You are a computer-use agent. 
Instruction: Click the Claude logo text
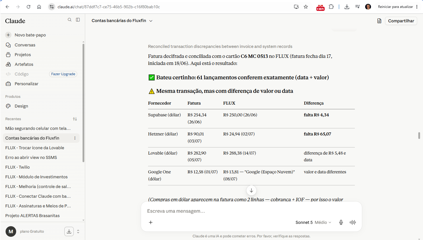tap(15, 21)
